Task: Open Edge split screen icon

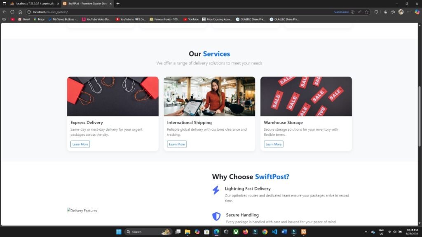Action: click(376, 12)
